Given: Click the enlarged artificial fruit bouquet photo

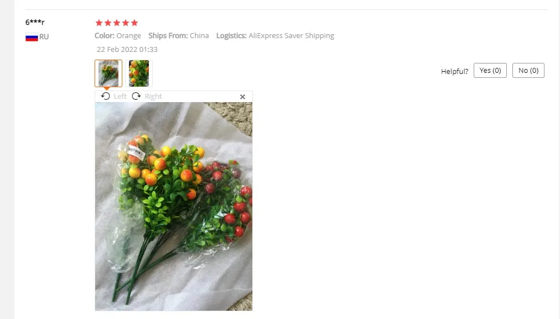Looking at the screenshot, I should coord(174,206).
